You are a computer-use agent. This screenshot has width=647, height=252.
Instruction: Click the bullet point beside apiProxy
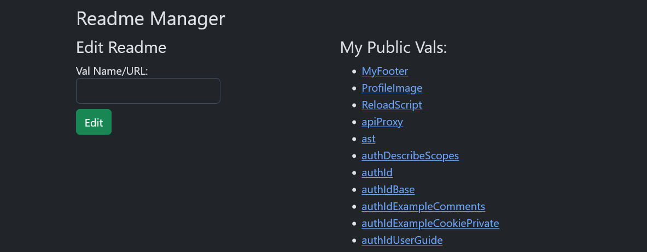tap(354, 122)
